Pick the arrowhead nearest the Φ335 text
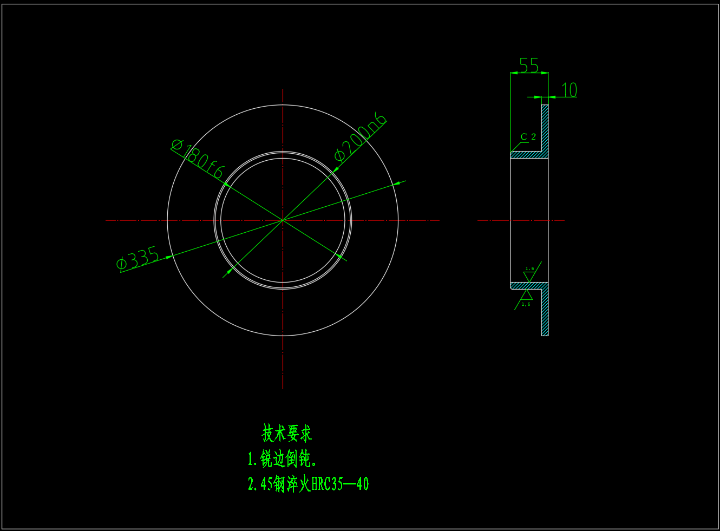The image size is (720, 531). [x=168, y=257]
